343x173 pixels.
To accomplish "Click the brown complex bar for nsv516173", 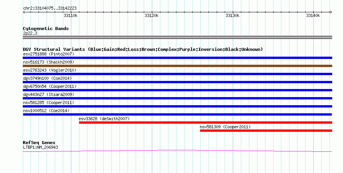I will point(177,66).
